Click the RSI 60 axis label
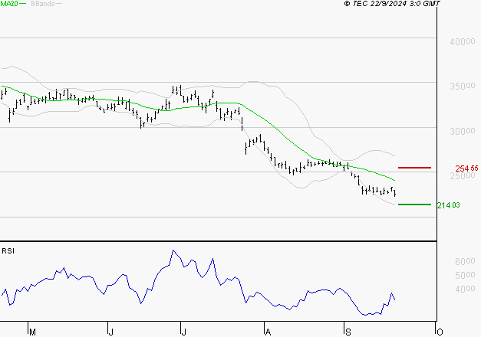The image size is (481, 337). coord(465,261)
